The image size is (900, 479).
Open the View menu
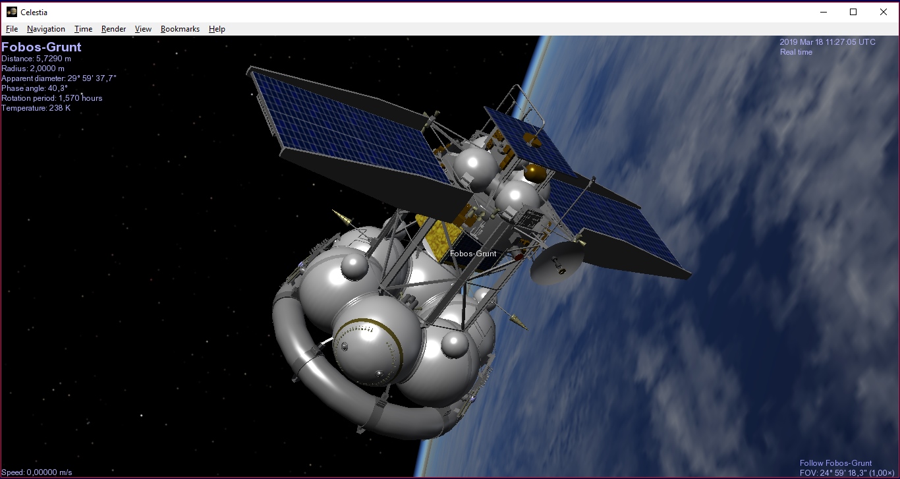pos(143,29)
